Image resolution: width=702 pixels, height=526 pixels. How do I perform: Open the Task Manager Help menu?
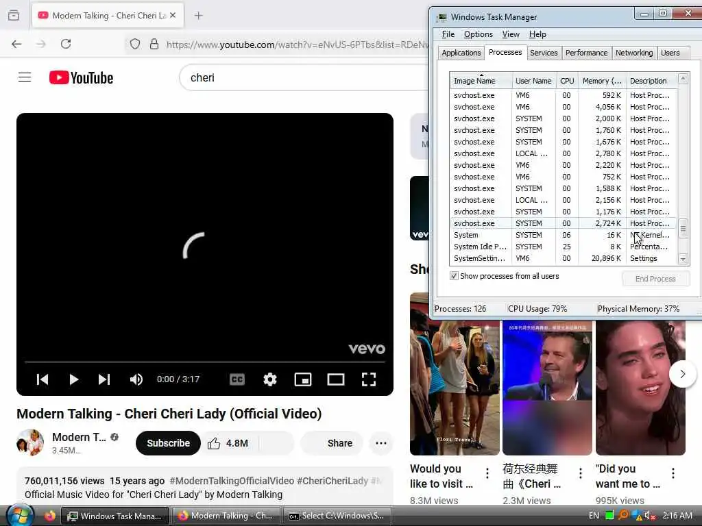point(537,34)
